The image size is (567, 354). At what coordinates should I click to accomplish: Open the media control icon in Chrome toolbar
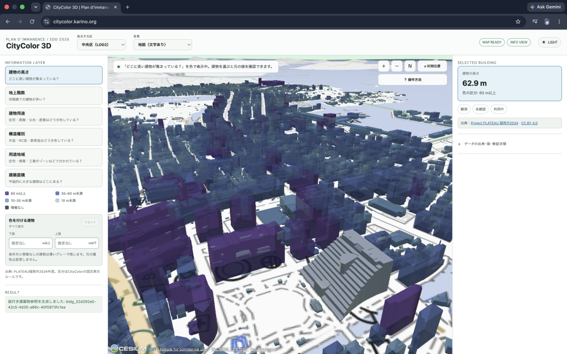[535, 22]
